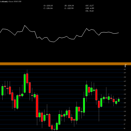Click the 'OC: 2.27' reading

pos(90,6)
